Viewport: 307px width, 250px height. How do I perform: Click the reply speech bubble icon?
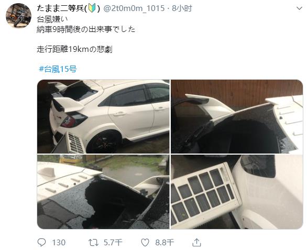(41, 243)
